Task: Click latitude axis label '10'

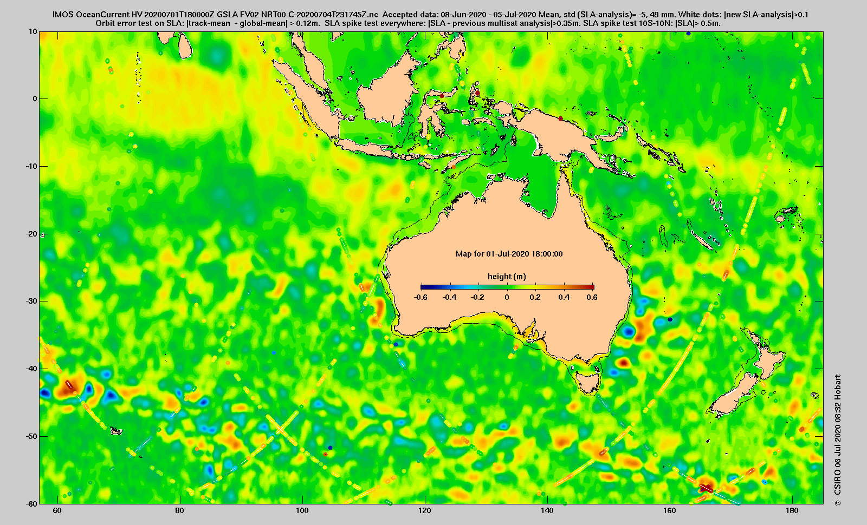Action: (33, 31)
